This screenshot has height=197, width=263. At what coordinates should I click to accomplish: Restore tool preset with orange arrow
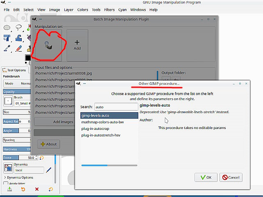coord(23,189)
